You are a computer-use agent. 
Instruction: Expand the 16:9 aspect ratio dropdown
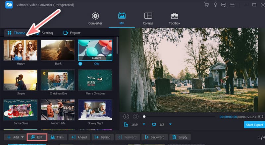(x=144, y=125)
